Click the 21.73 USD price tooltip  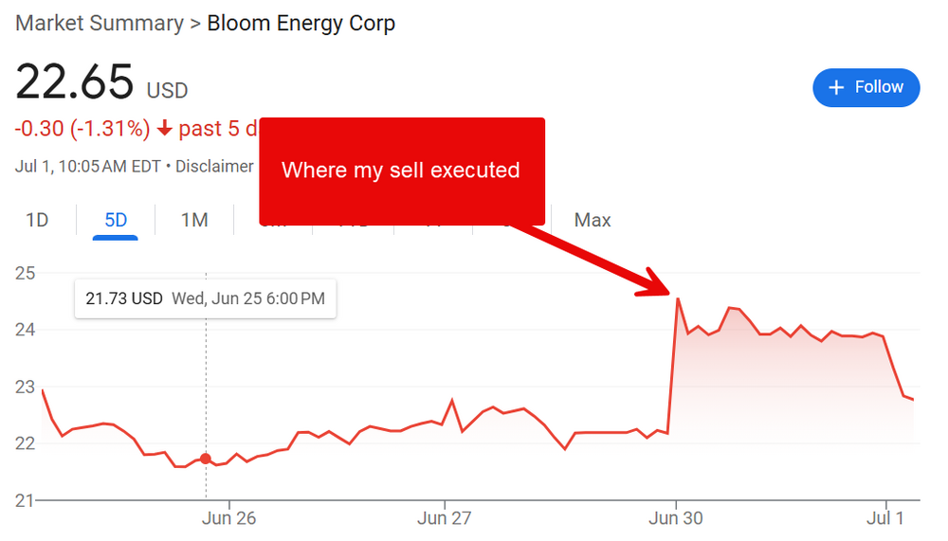click(205, 298)
